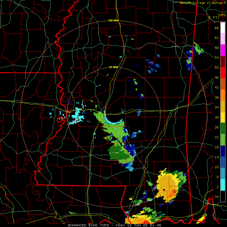
Task: Click legend value 62
Action: 217,38
